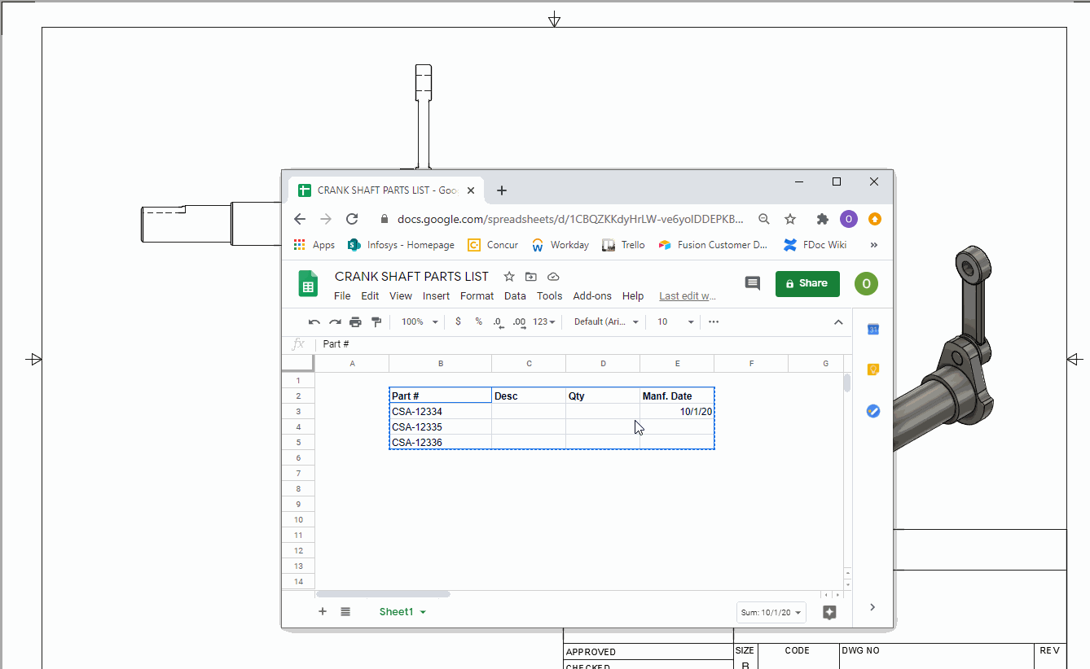Open Google Tasks from the side panel
1090x669 pixels.
click(x=872, y=411)
